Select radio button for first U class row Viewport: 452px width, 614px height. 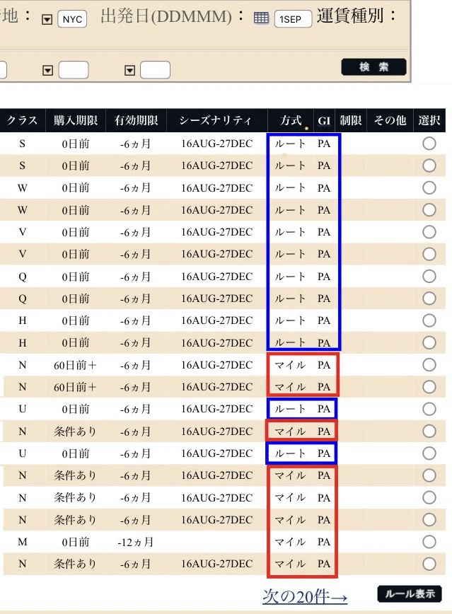coord(429,409)
